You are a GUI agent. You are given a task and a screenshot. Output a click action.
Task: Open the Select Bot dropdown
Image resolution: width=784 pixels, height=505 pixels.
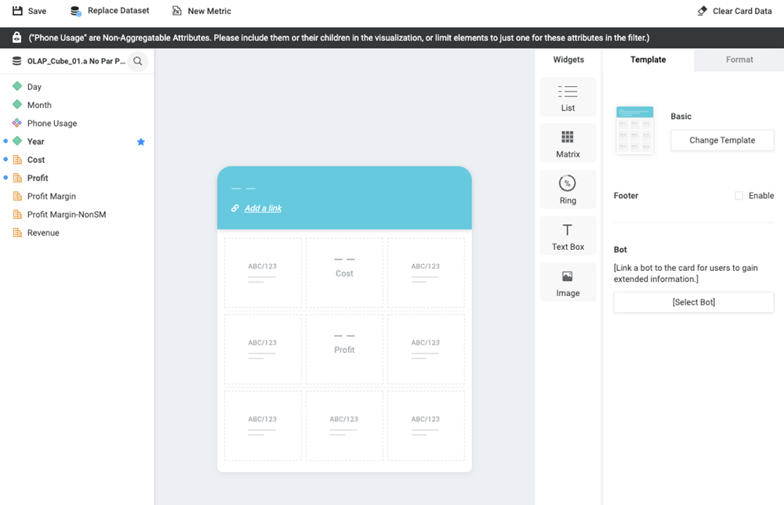click(x=693, y=302)
